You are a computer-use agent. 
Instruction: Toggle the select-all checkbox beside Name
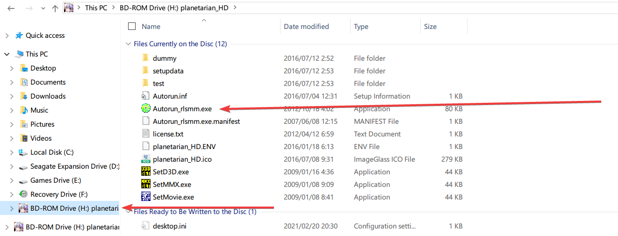coord(132,27)
